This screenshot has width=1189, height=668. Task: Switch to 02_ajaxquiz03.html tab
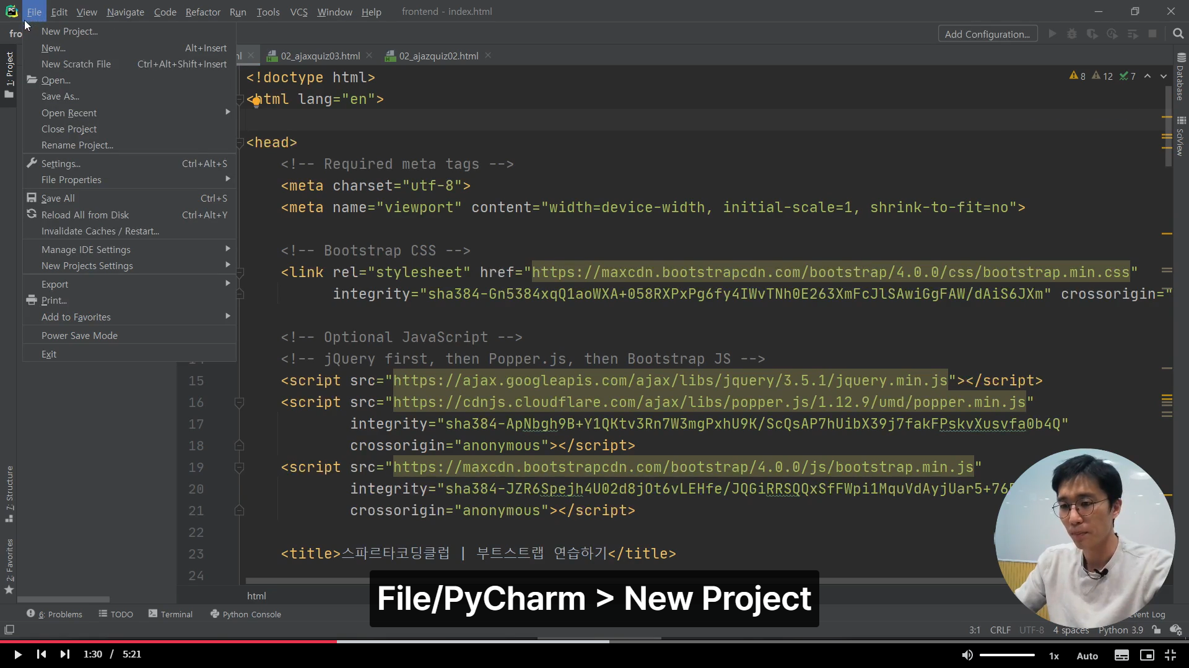[x=320, y=56]
